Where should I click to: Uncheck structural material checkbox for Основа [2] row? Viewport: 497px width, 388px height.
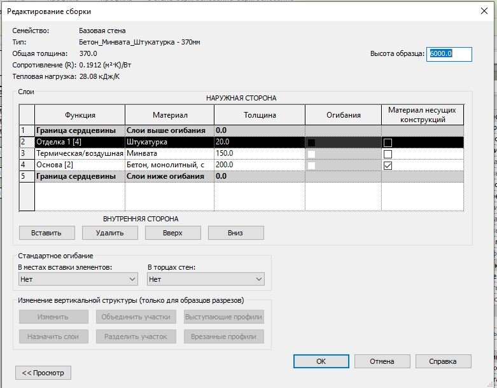(x=388, y=165)
